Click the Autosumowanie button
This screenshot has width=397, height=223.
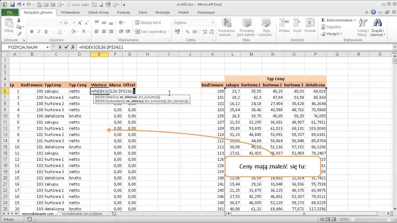[339, 20]
